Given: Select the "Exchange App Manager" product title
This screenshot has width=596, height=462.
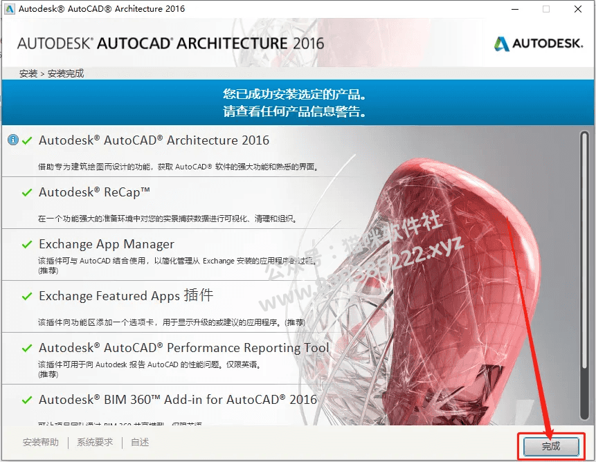Looking at the screenshot, I should [107, 244].
